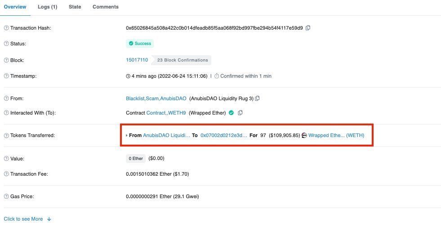
Task: Open the Overview tab
Action: point(15,7)
